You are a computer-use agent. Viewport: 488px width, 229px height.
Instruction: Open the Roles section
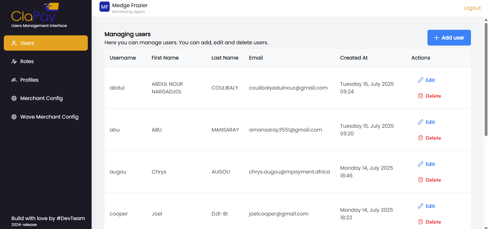(27, 61)
